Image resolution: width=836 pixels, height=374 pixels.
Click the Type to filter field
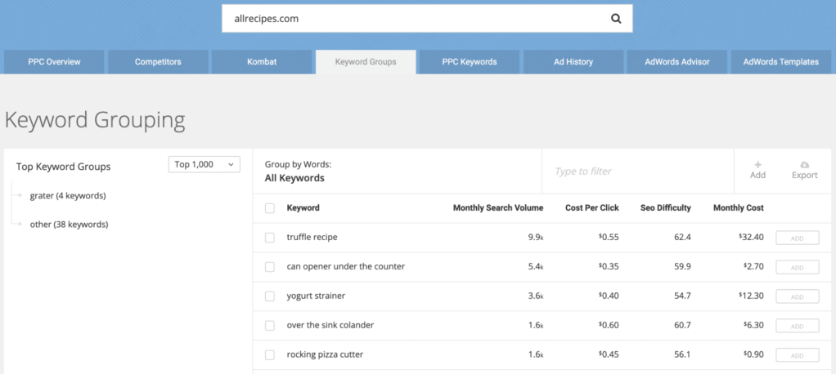pyautogui.click(x=638, y=171)
